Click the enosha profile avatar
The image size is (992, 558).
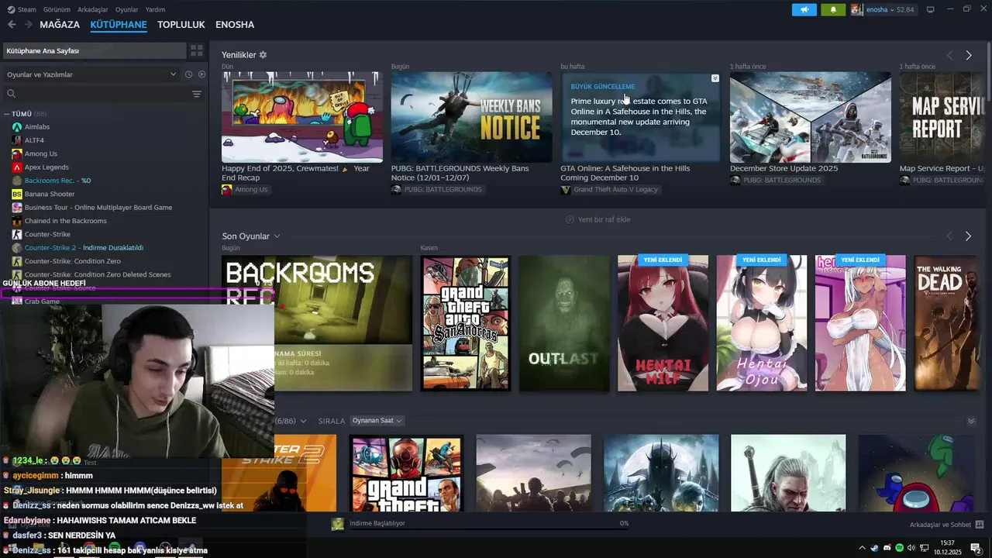tap(856, 9)
